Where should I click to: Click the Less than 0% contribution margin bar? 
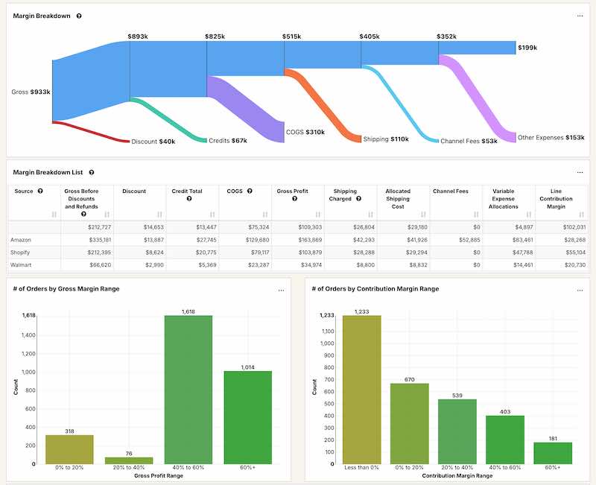pos(361,389)
